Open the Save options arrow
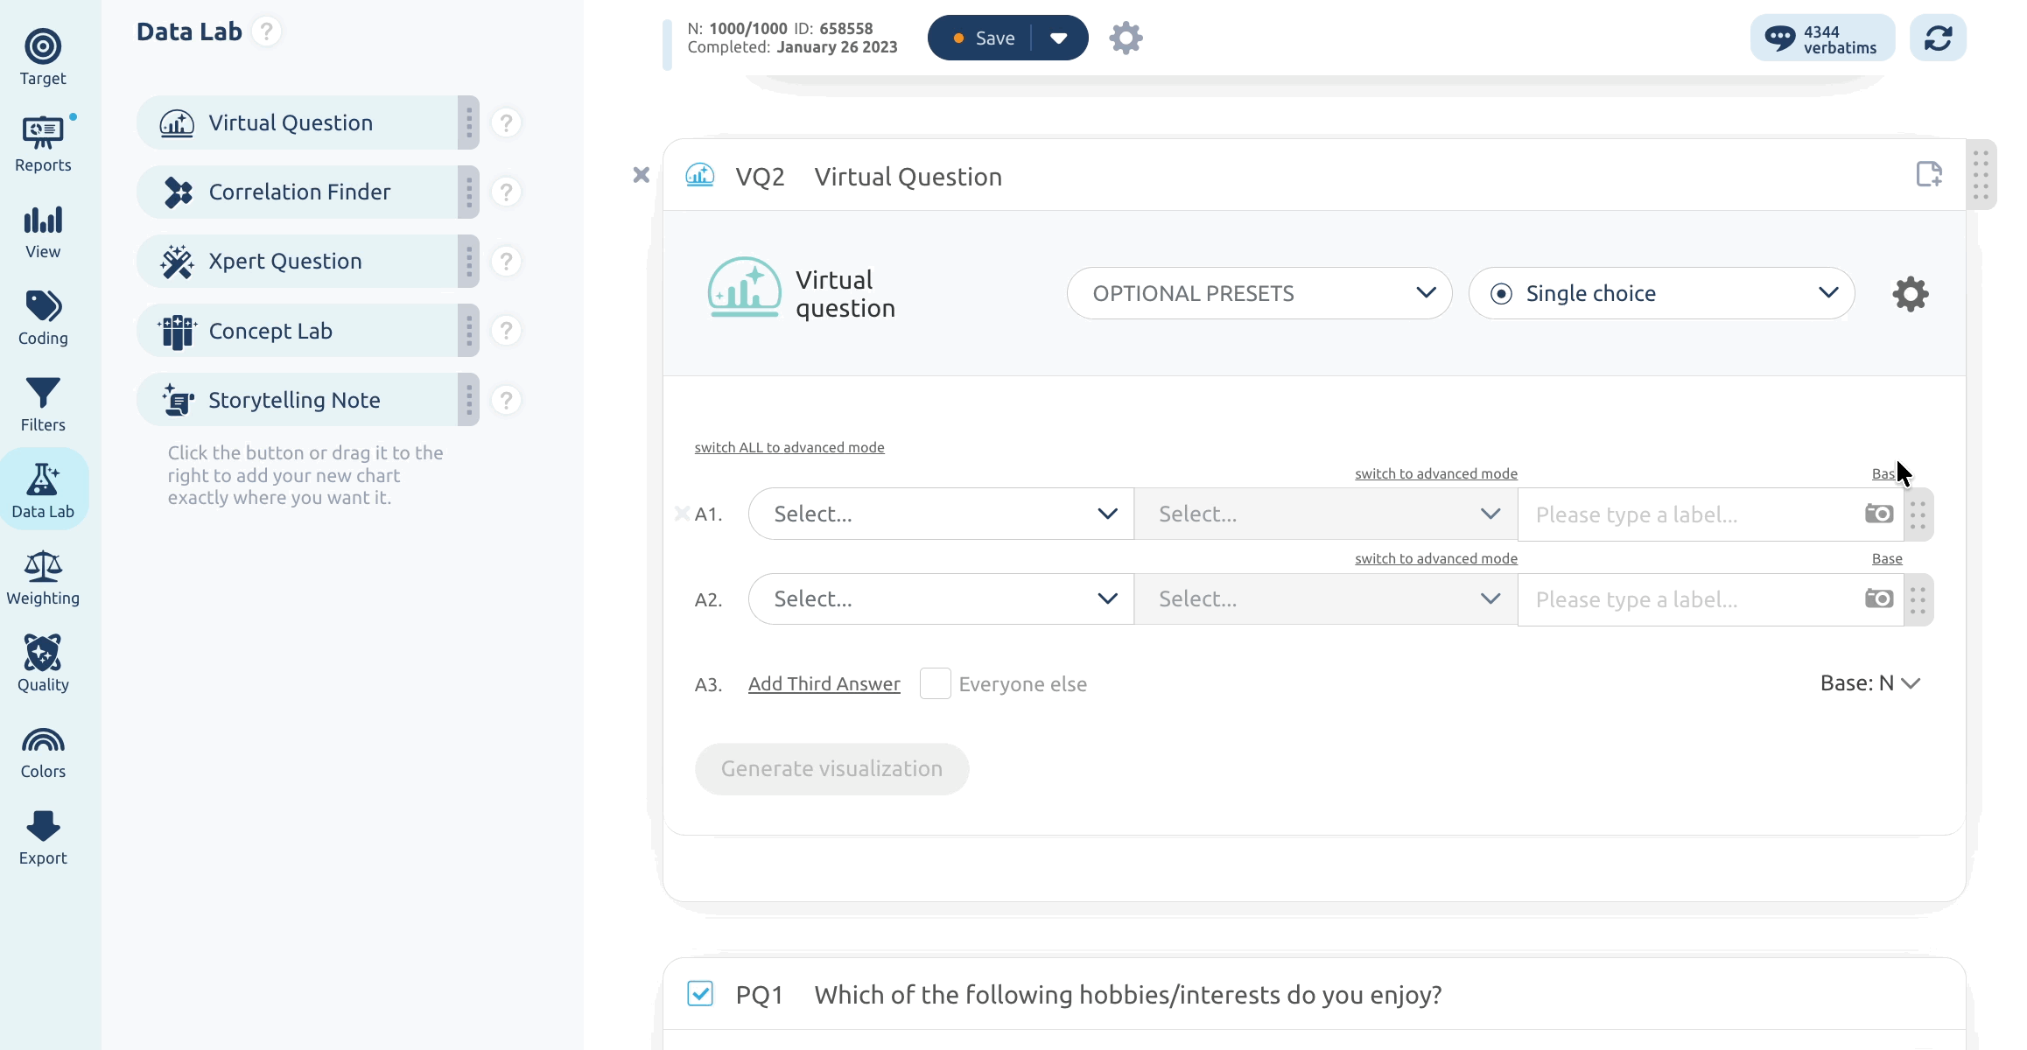The image size is (2027, 1050). click(1059, 38)
